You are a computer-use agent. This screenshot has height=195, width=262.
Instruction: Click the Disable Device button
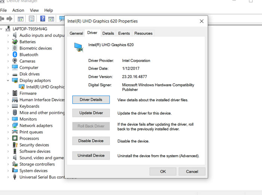tap(91, 141)
